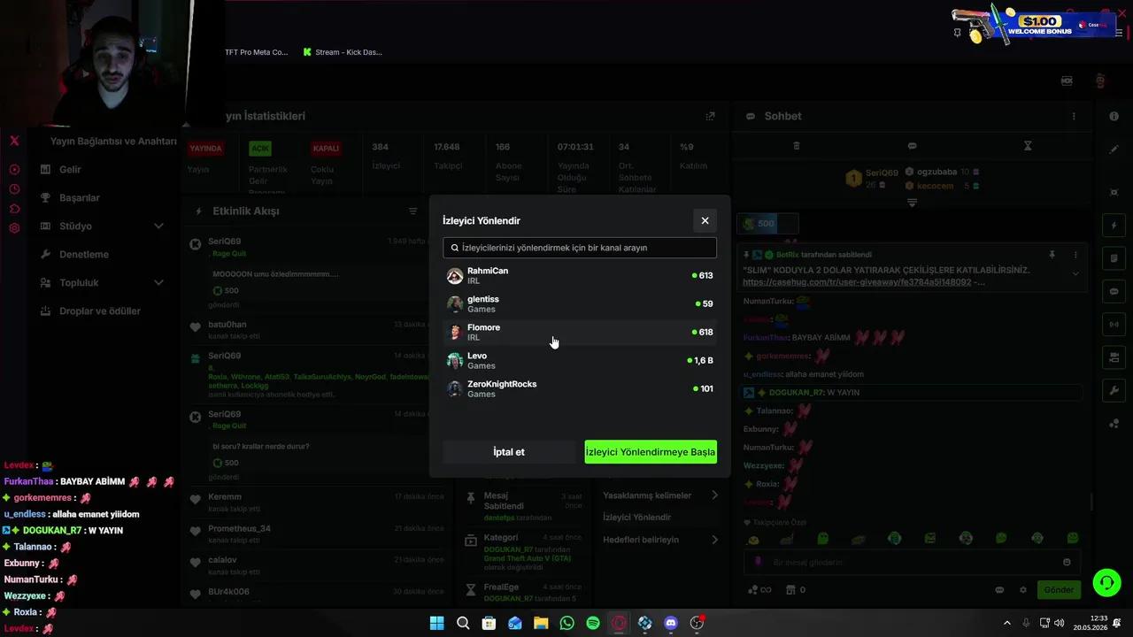Image resolution: width=1133 pixels, height=637 pixels.
Task: Open Denetleme in the sidebar
Action: coord(84,254)
